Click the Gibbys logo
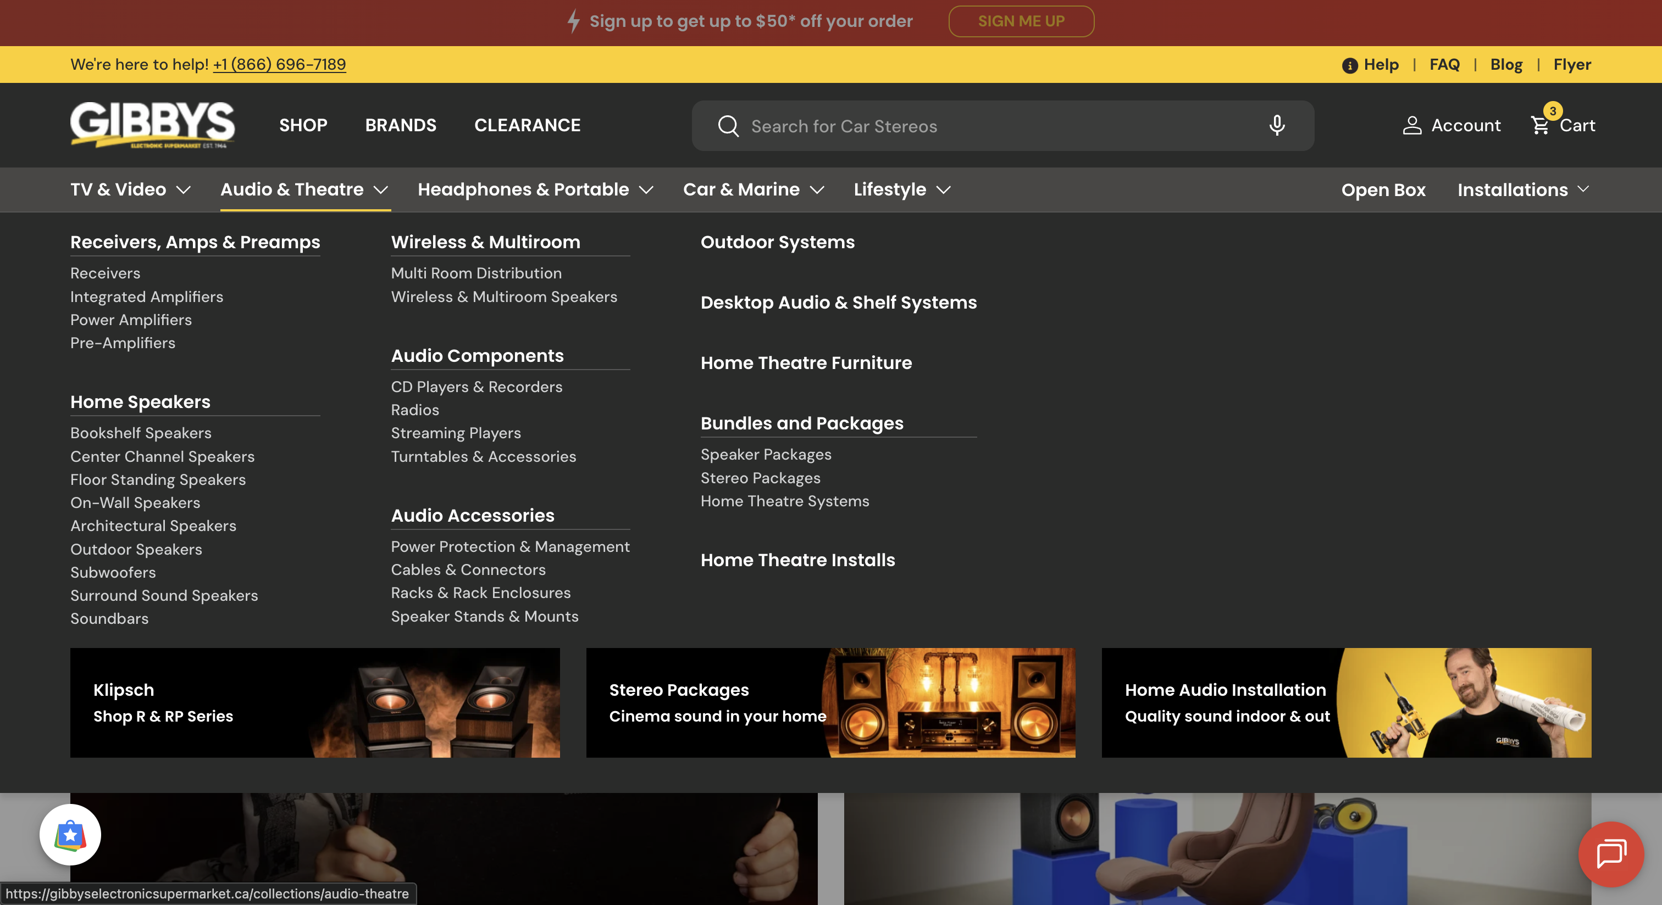 (152, 125)
